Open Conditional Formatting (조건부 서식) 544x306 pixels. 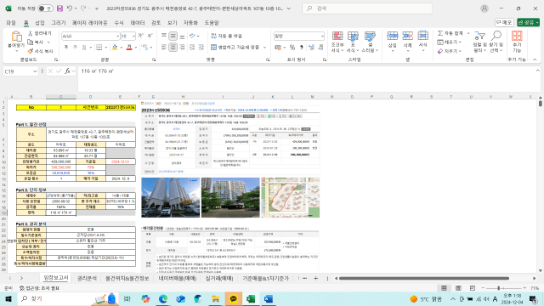click(x=337, y=42)
